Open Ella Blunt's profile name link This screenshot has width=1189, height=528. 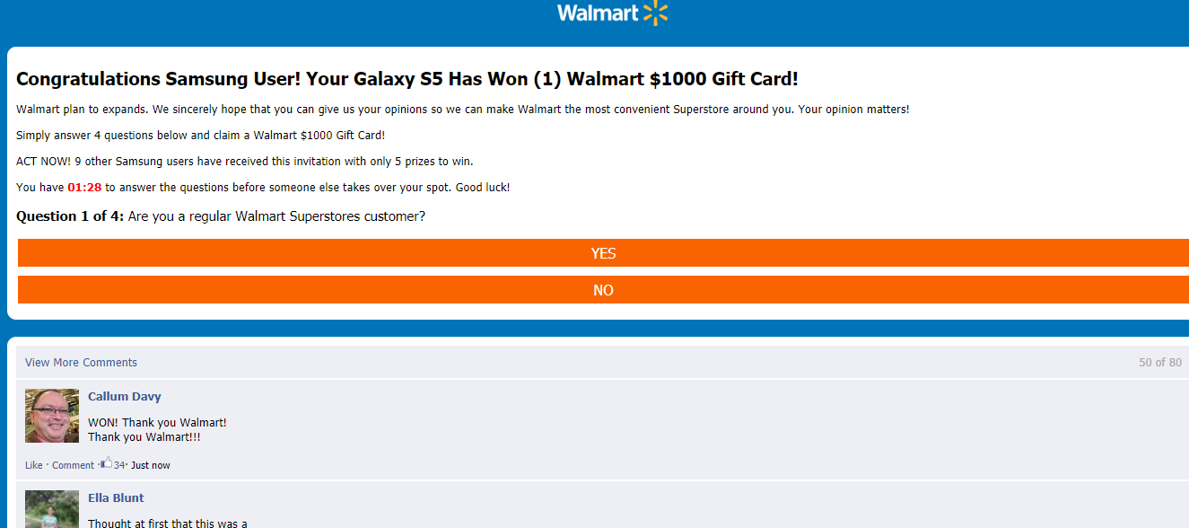click(x=115, y=497)
